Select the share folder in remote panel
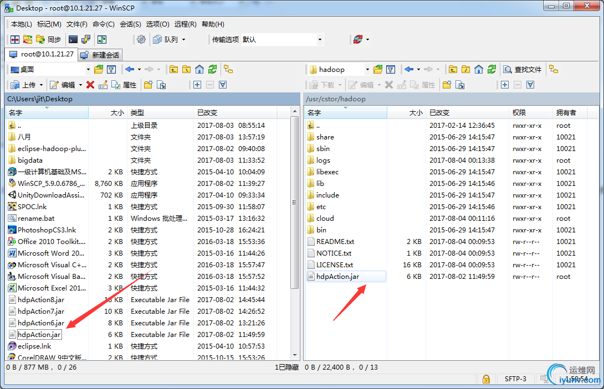The image size is (604, 389). [325, 137]
